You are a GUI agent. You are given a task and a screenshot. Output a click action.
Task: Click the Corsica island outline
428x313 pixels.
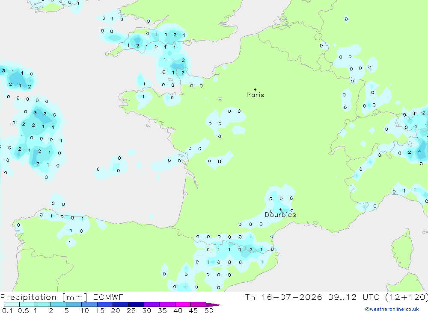click(x=402, y=249)
